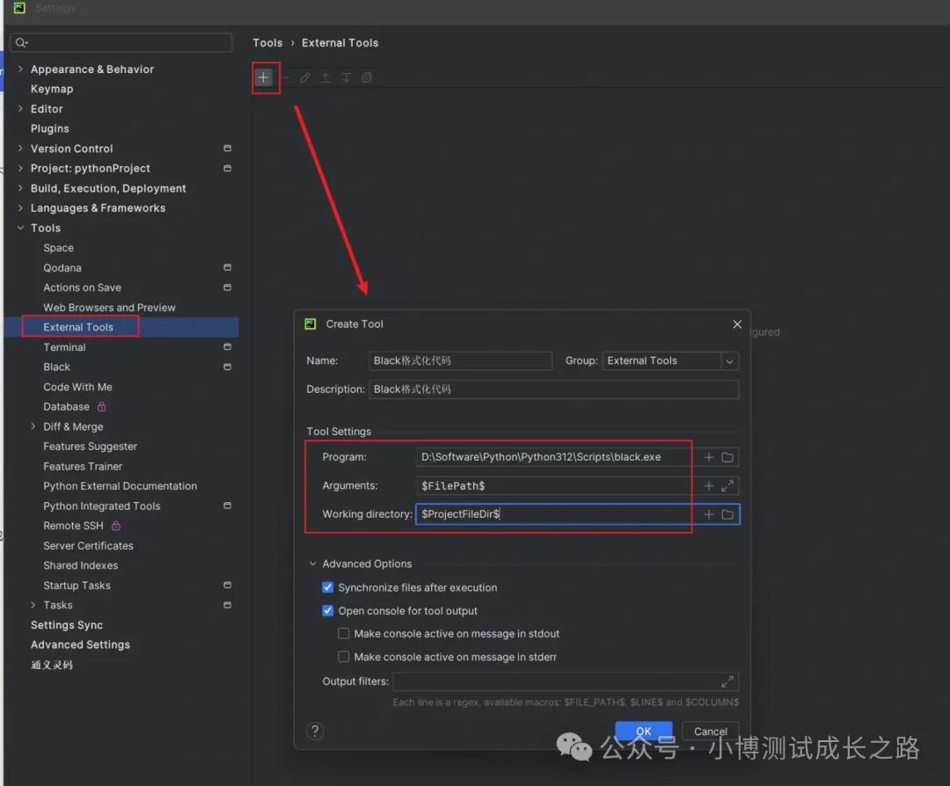Click the Description input field
This screenshot has height=786, width=950.
pos(554,389)
